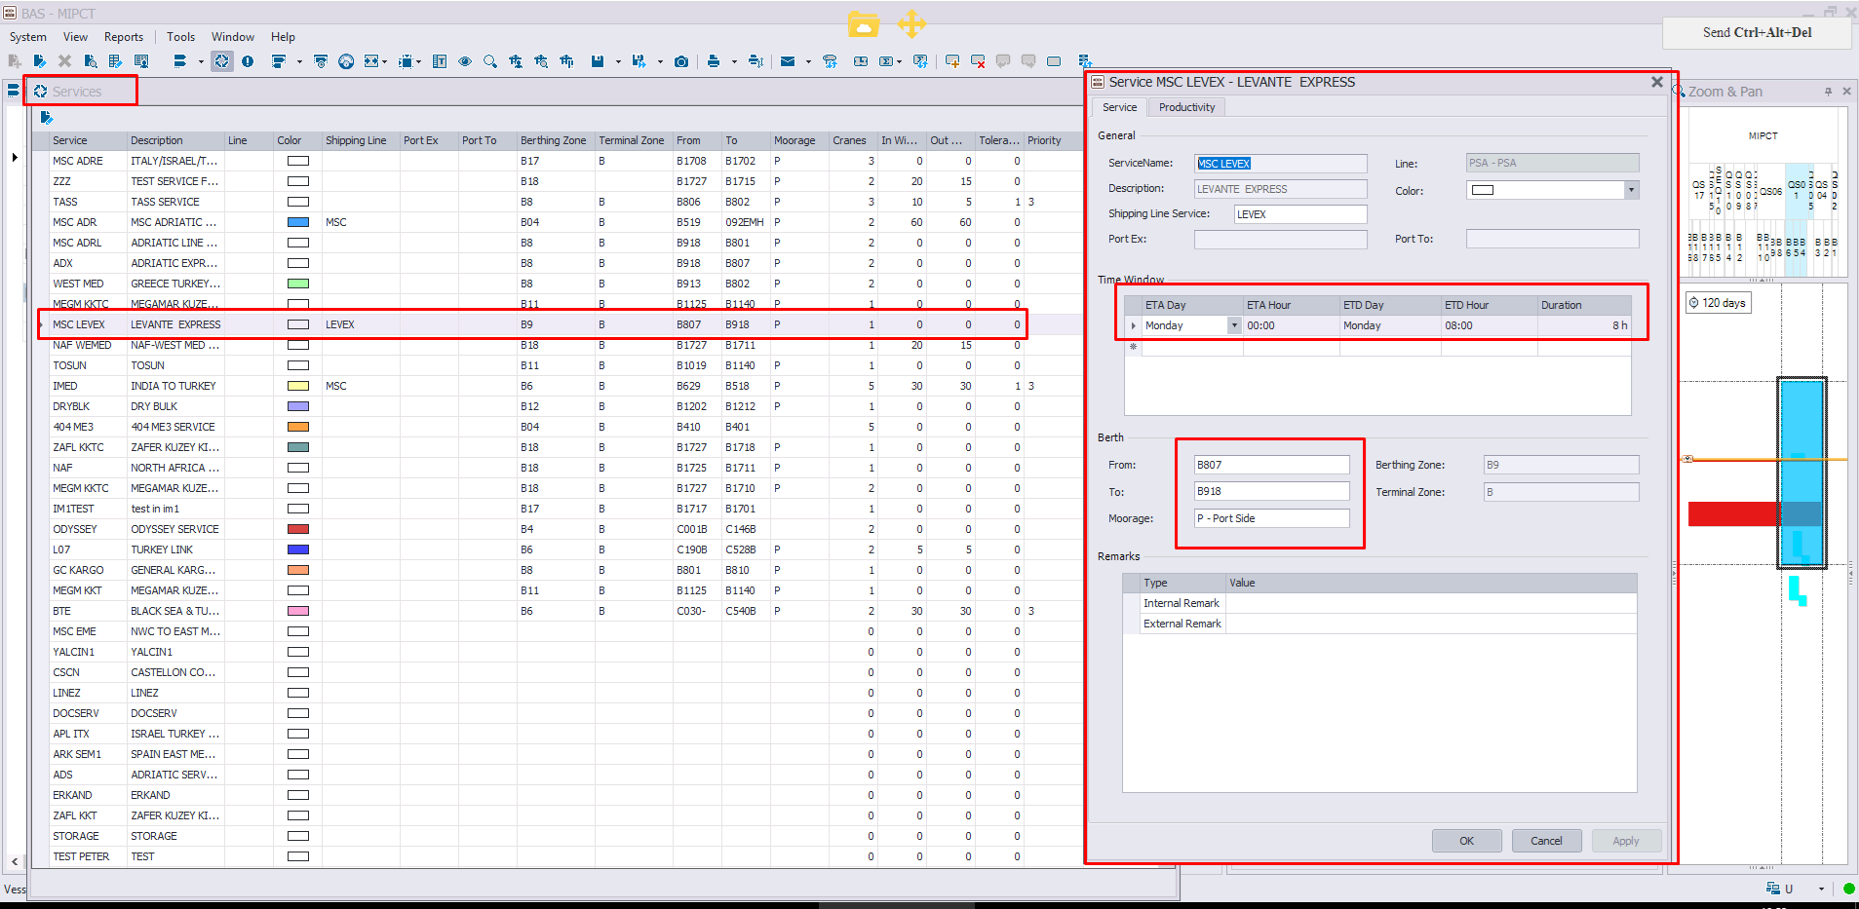Image resolution: width=1859 pixels, height=909 pixels.
Task: Open the ETA Day Monday dropdown
Action: pyautogui.click(x=1234, y=325)
